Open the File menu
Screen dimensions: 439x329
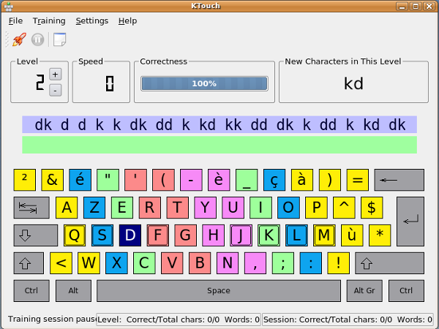click(x=15, y=21)
